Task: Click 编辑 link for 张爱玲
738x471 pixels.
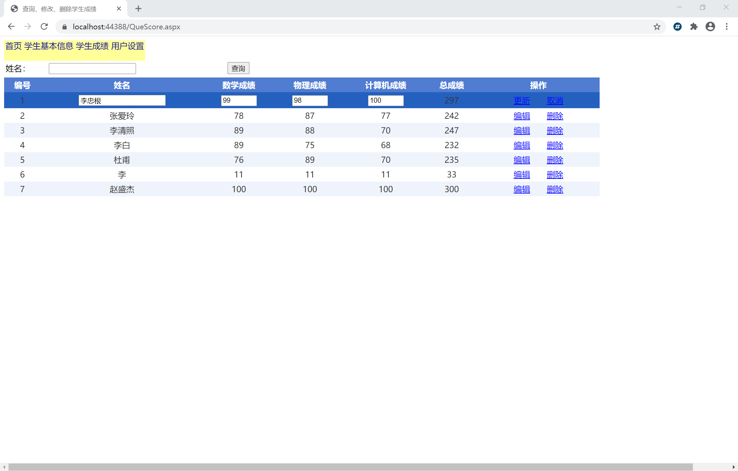Action: point(521,116)
